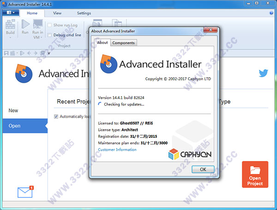The image size is (277, 210).
Task: Click the VM screen icon in quick toolbar
Action: [42, 53]
